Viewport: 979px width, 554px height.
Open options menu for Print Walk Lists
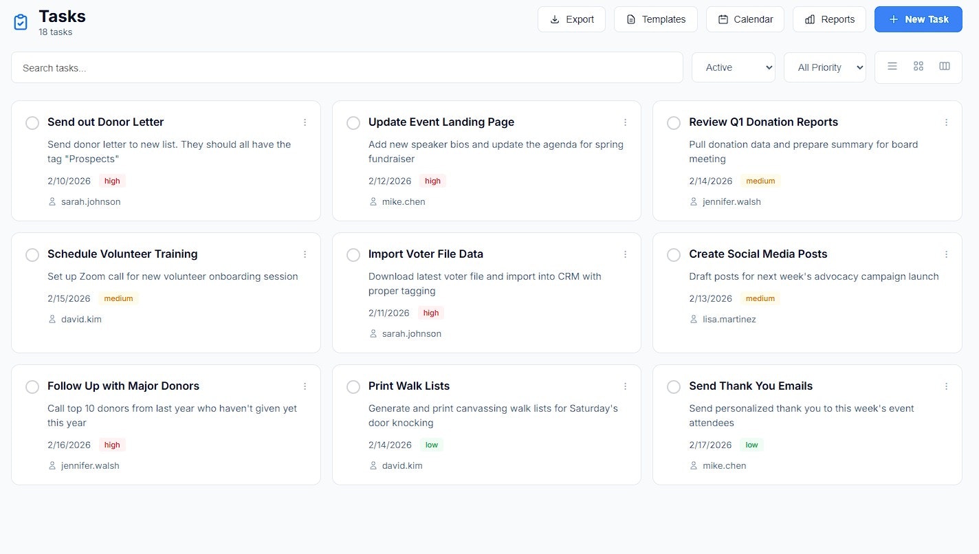click(625, 386)
